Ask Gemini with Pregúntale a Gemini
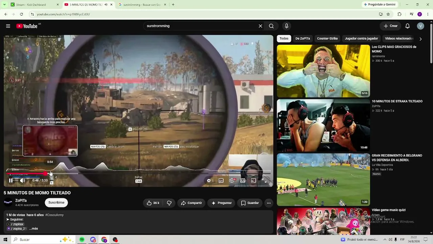433x244 pixels. (x=379, y=5)
